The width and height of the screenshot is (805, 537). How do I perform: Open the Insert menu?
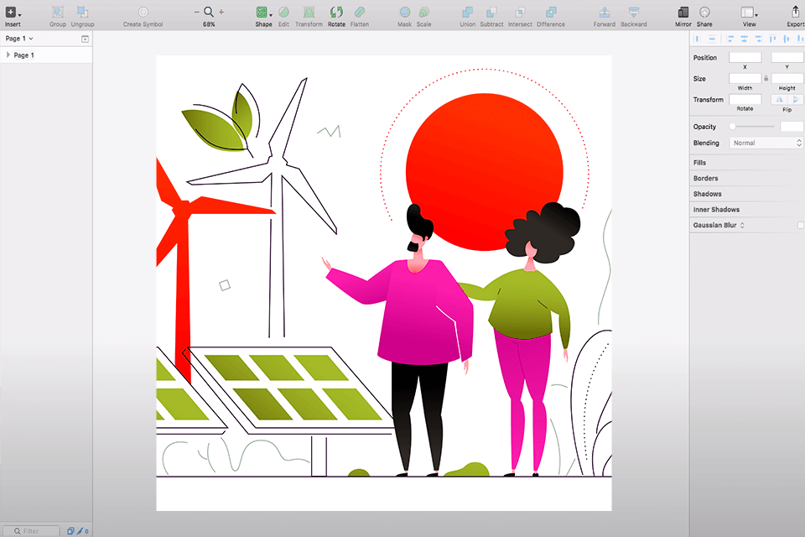[13, 13]
